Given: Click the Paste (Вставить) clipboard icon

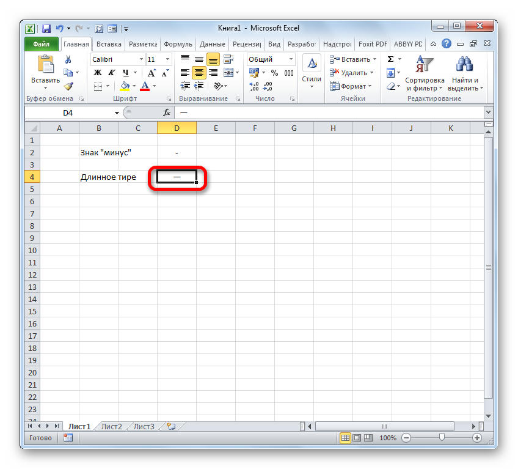Looking at the screenshot, I should tap(46, 65).
